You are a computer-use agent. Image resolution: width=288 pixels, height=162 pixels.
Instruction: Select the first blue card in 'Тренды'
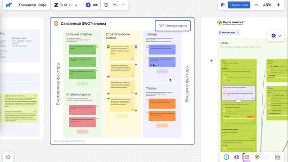click(x=162, y=49)
